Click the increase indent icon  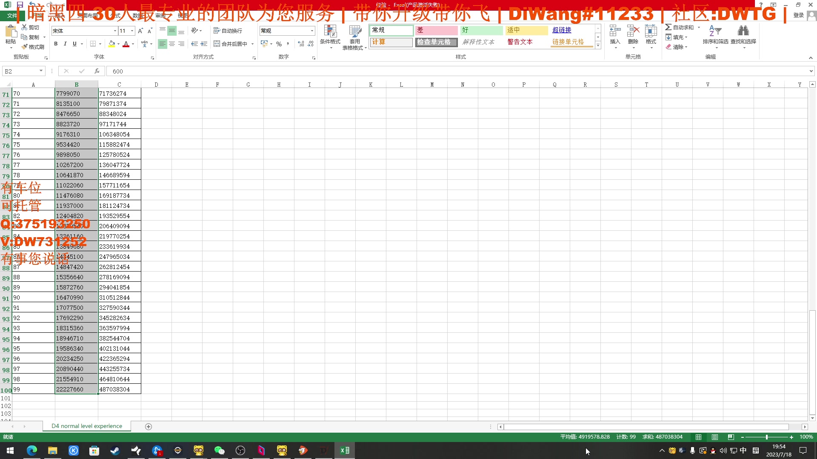204,44
